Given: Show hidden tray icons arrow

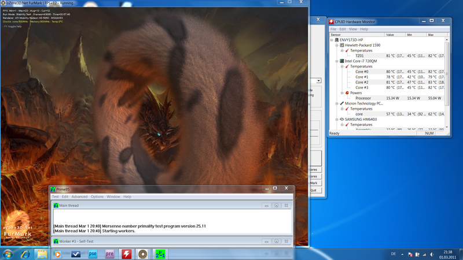Looking at the screenshot, I should tap(402, 254).
